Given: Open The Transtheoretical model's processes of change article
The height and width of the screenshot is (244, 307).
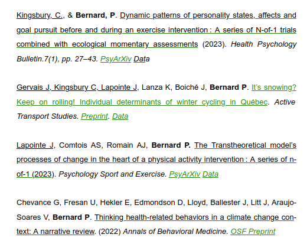Looking at the screenshot, I should 156,160.
